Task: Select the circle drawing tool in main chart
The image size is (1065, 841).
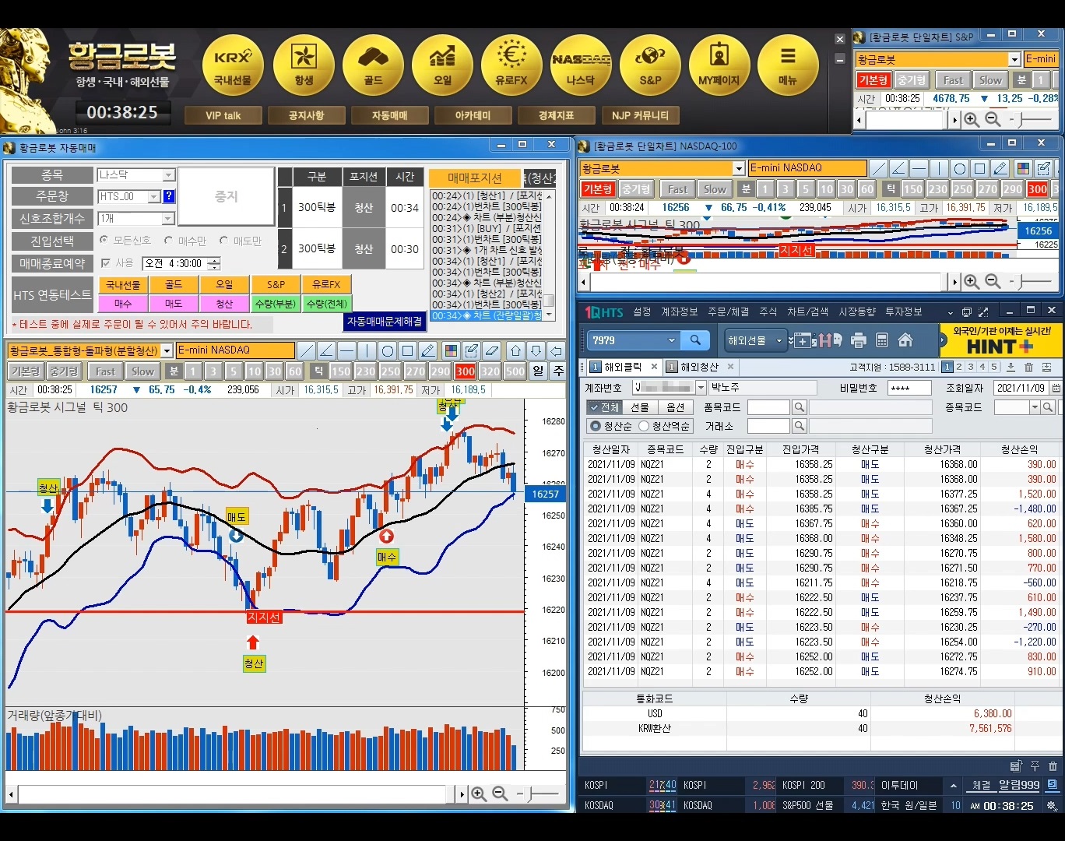Action: click(x=388, y=350)
